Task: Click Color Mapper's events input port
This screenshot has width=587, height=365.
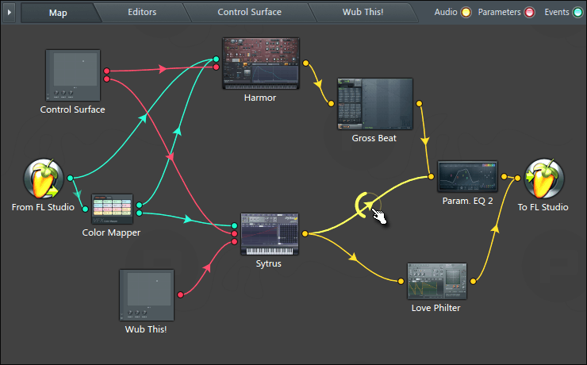Action: coord(86,209)
